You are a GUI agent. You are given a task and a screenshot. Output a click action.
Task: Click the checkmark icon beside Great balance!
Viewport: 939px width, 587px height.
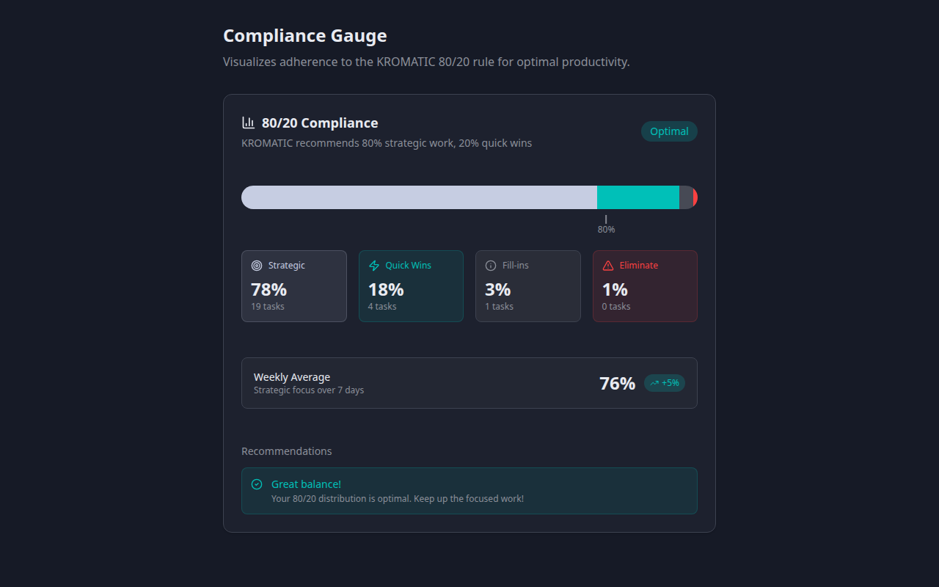coord(257,484)
